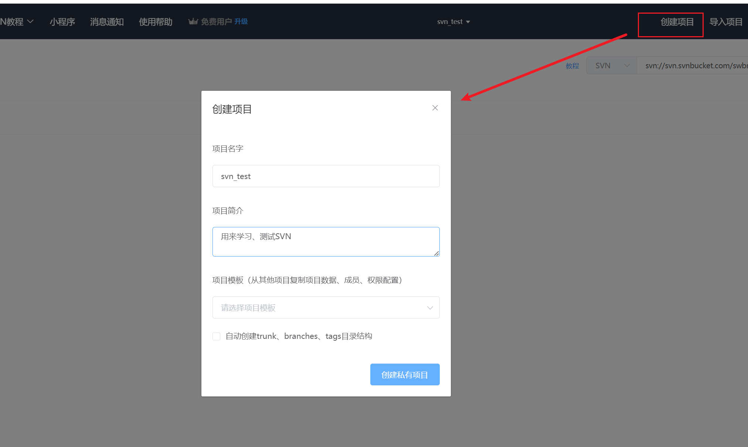Close the 创建项目 dialog with X icon
This screenshot has width=748, height=447.
click(x=435, y=108)
